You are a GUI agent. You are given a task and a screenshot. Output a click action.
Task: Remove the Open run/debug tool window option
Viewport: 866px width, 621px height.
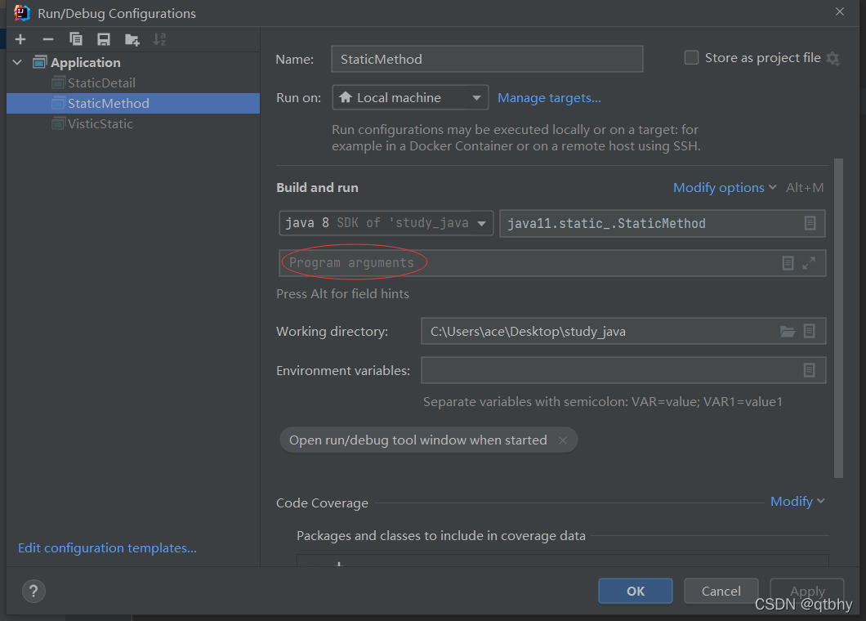click(562, 440)
